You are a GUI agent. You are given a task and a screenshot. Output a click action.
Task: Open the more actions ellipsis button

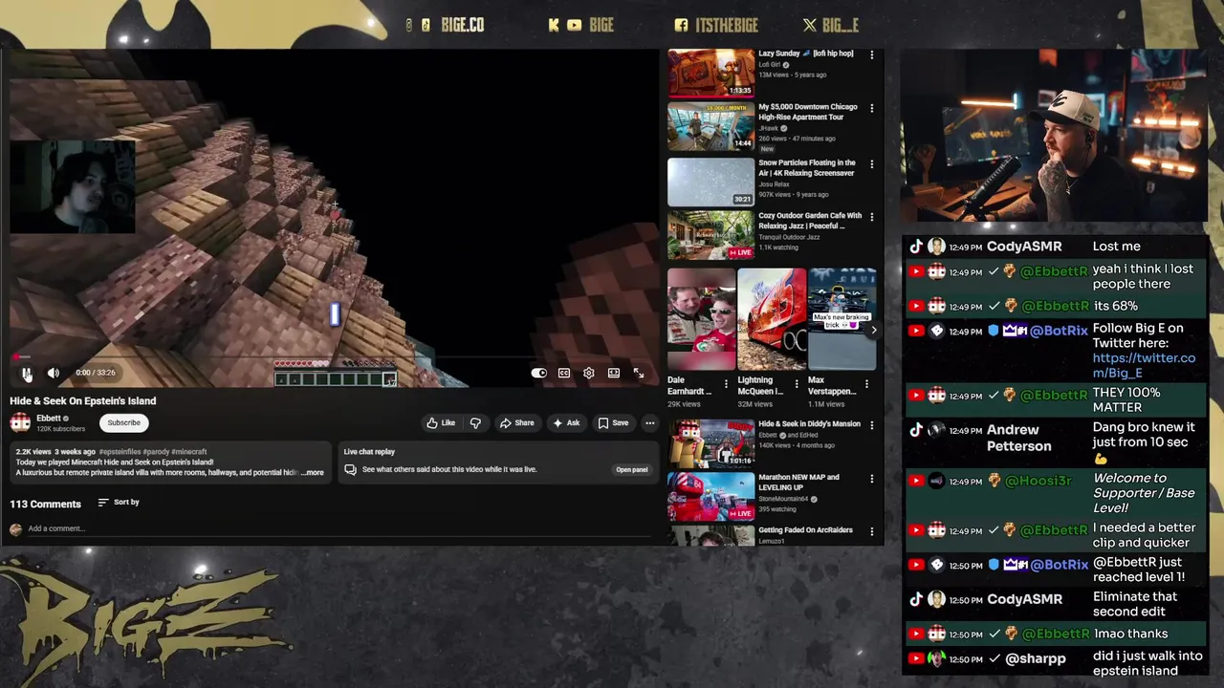click(649, 423)
